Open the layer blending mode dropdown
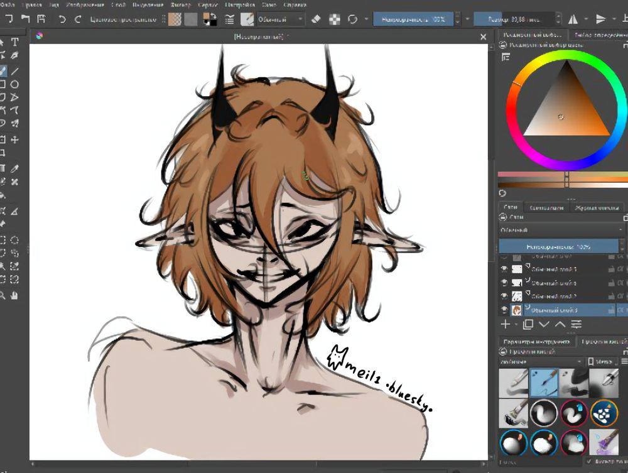The image size is (628, 473). pyautogui.click(x=561, y=230)
